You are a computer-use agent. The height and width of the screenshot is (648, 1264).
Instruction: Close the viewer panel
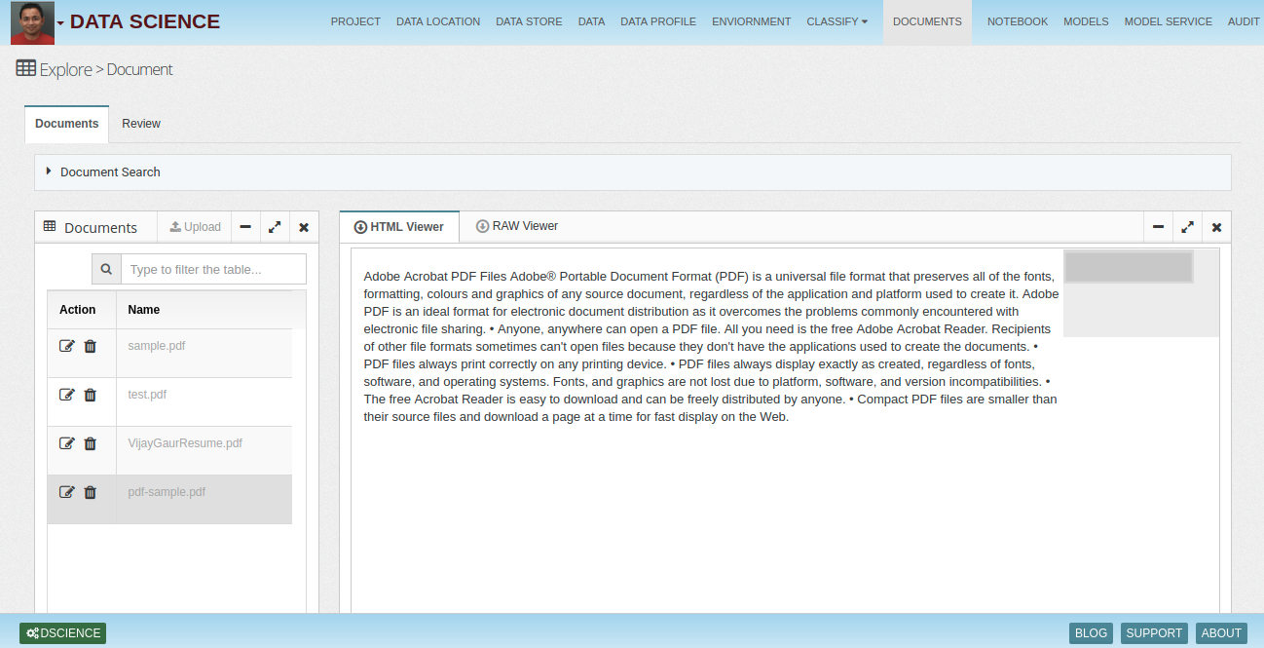[x=1216, y=227]
